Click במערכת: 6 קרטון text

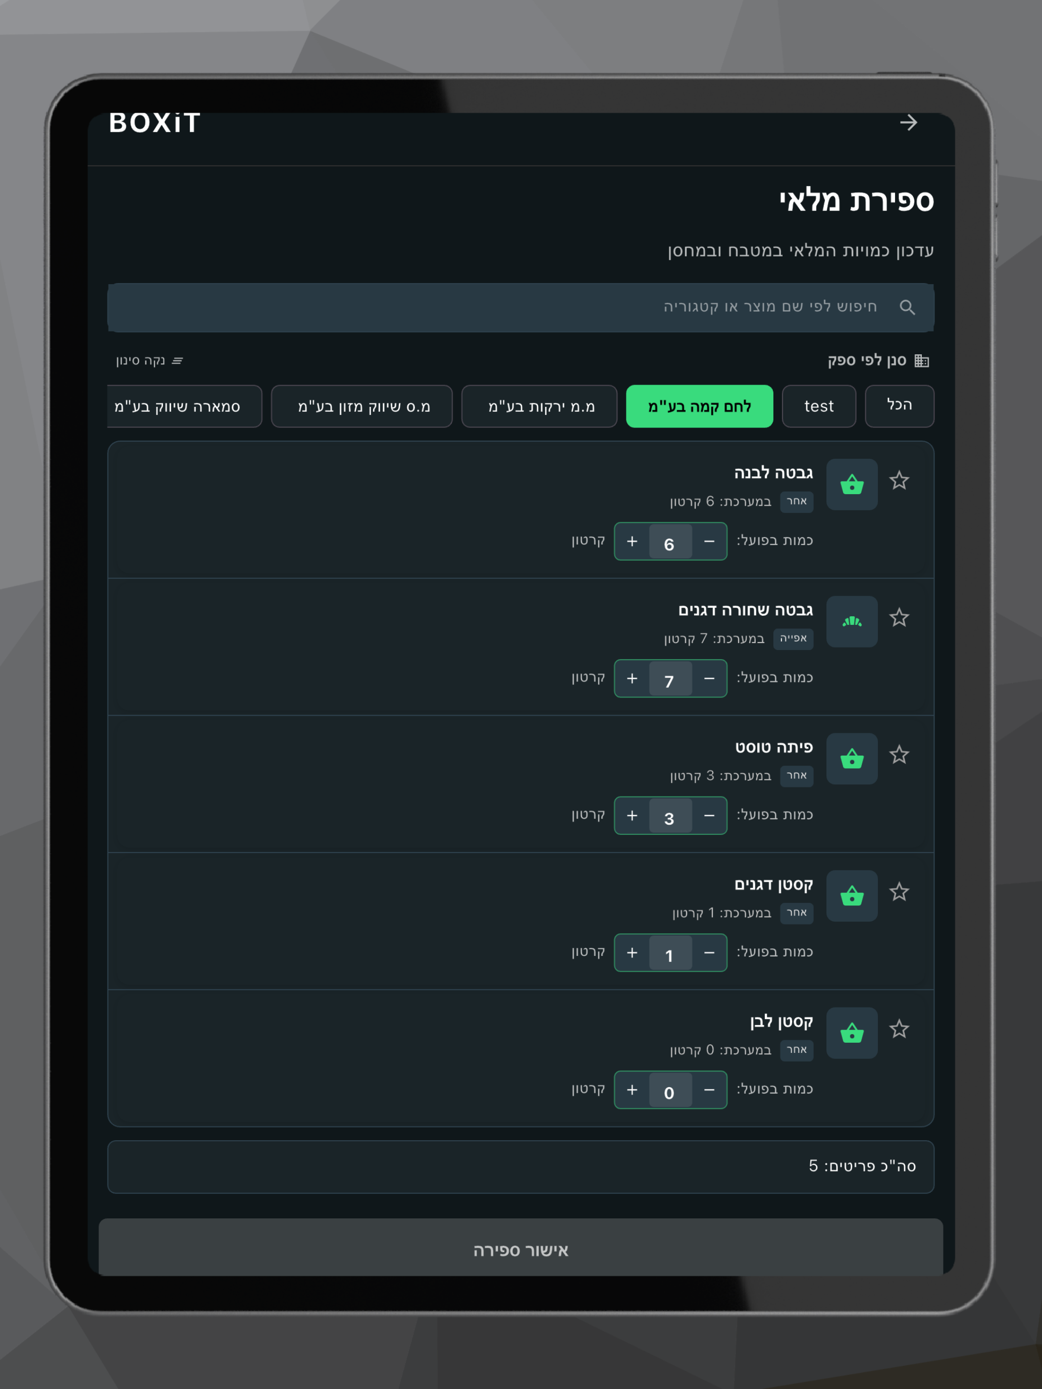coord(720,502)
